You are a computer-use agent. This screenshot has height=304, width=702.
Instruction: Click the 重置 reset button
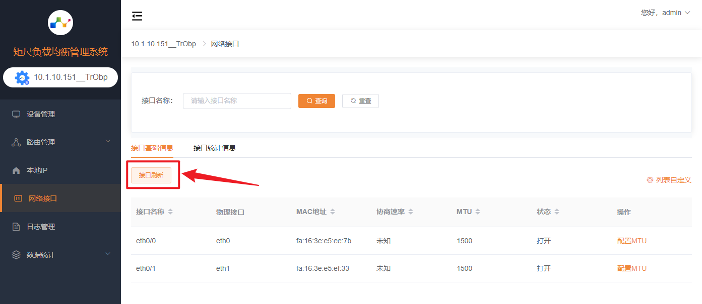click(x=360, y=101)
